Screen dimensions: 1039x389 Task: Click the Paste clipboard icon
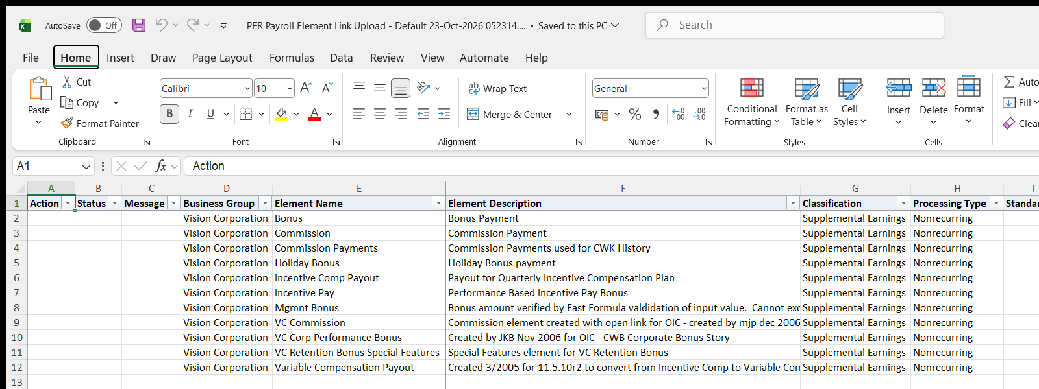pyautogui.click(x=39, y=89)
